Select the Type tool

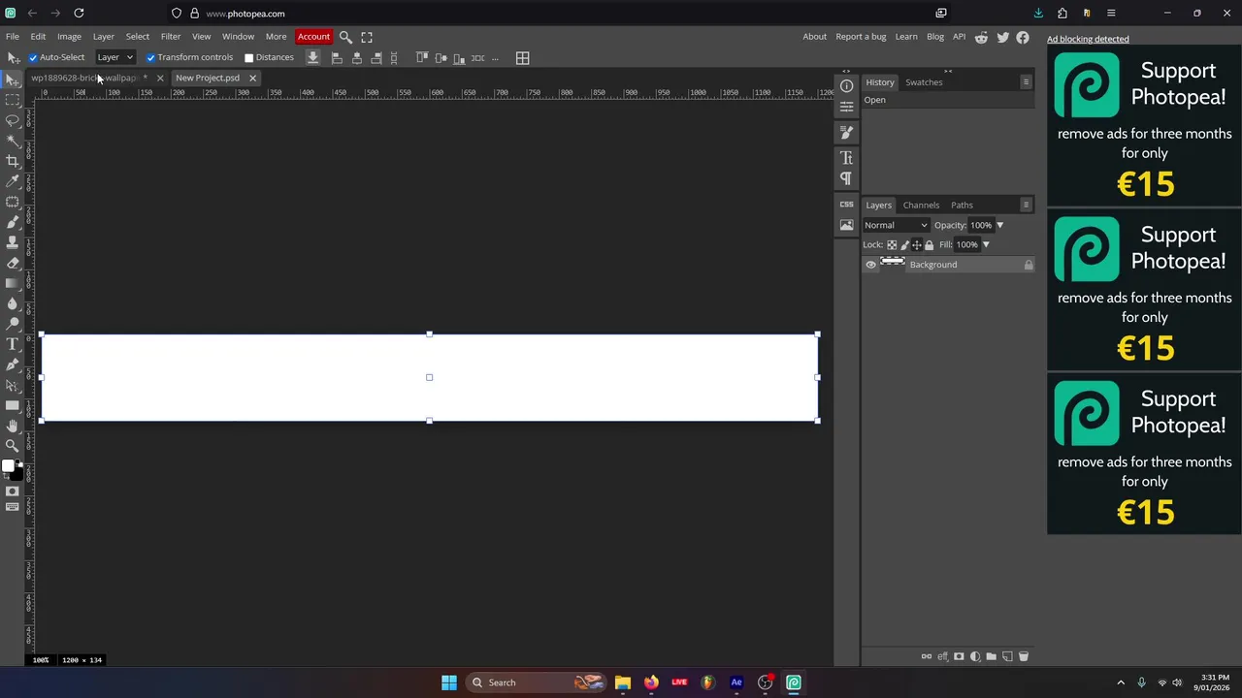pyautogui.click(x=13, y=344)
